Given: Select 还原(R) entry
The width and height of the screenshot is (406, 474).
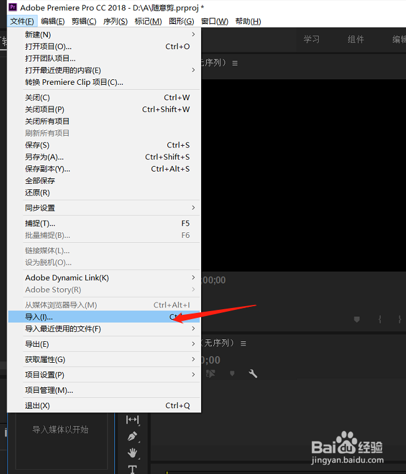Looking at the screenshot, I should coord(105,193).
